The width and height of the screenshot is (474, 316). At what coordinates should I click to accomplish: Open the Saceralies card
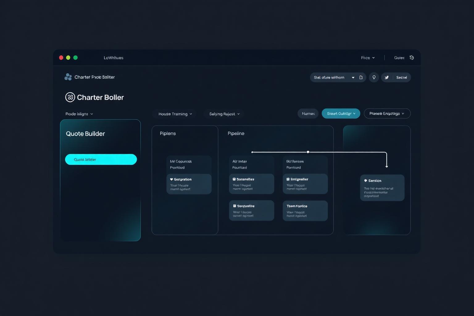click(252, 184)
